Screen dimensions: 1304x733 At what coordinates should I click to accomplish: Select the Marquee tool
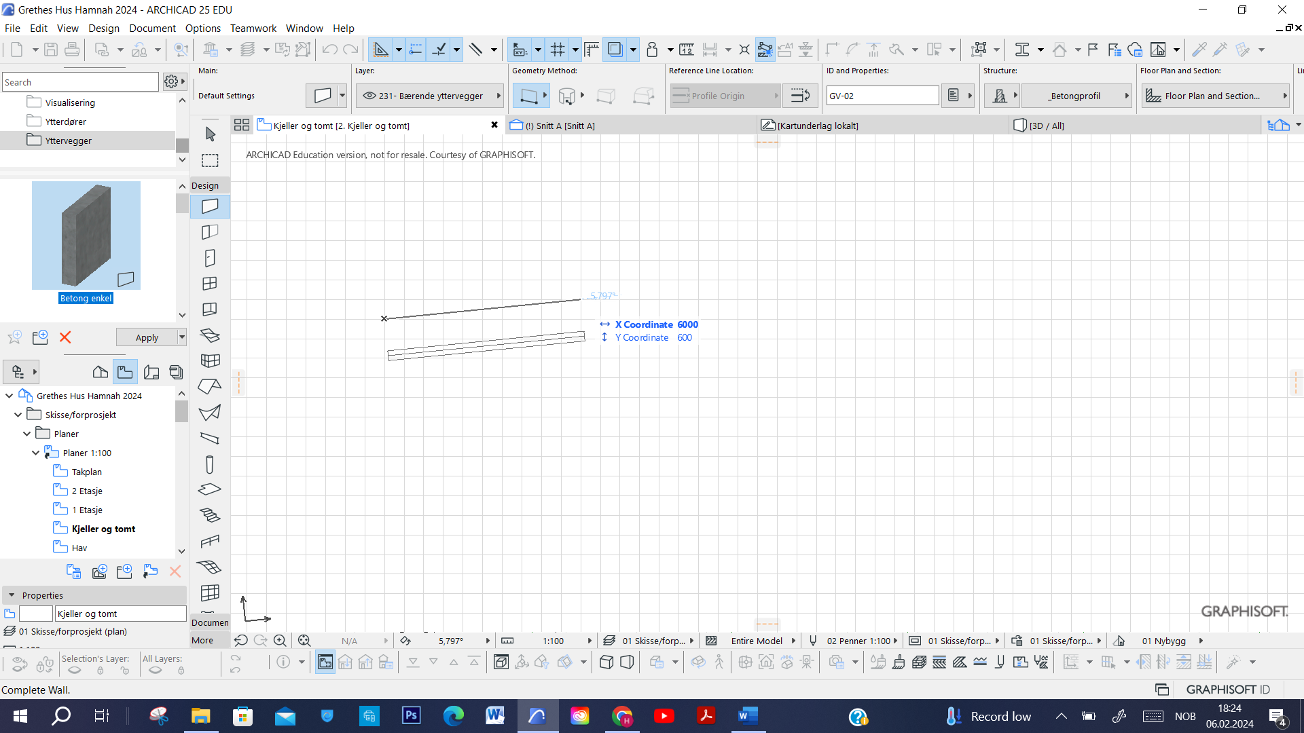[x=211, y=161]
